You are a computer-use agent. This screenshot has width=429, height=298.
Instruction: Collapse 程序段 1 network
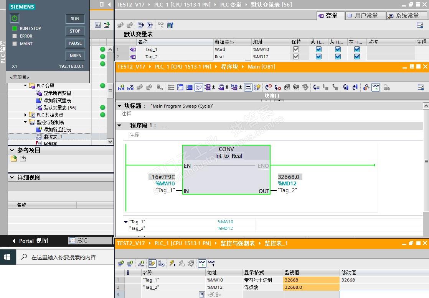[119, 125]
